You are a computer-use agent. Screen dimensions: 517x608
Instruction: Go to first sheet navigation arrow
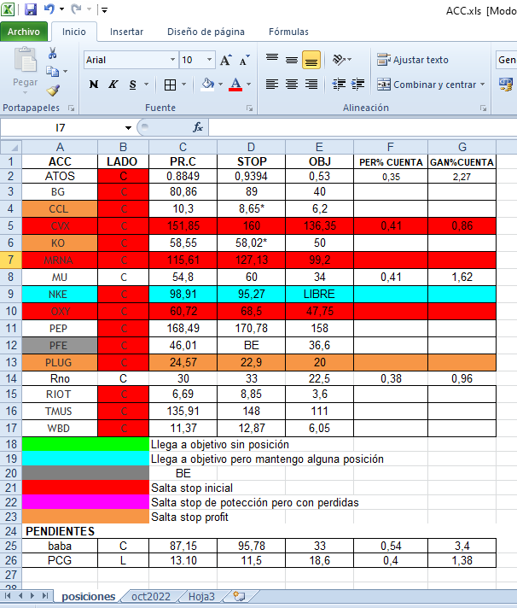(8, 595)
